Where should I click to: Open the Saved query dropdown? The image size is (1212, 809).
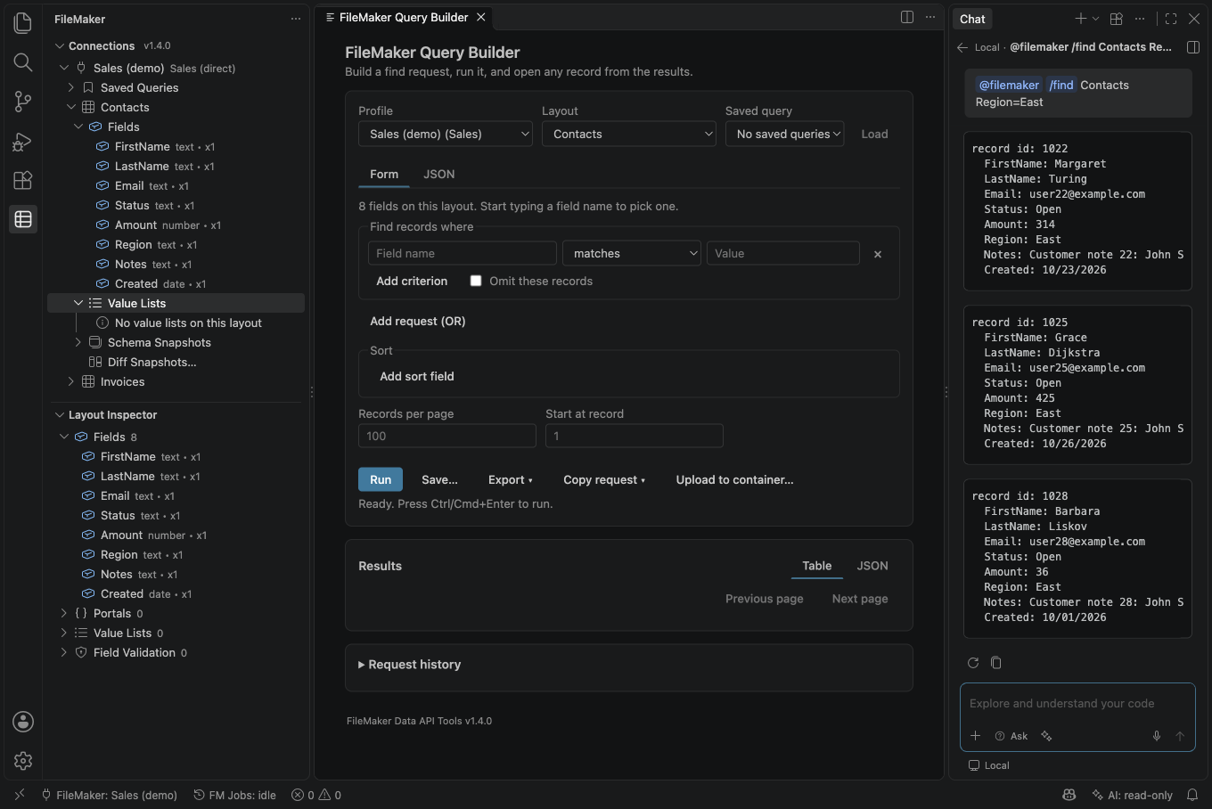coord(784,135)
